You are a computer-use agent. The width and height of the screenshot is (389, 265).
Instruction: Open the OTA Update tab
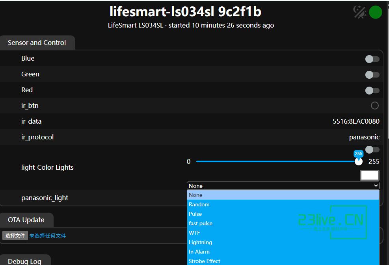[26, 220]
